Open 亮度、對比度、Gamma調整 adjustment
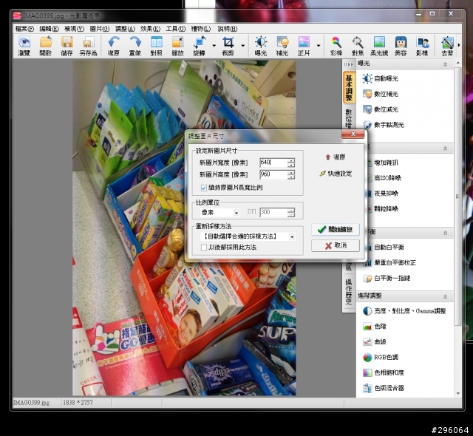Image resolution: width=473 pixels, height=436 pixels. tap(404, 311)
